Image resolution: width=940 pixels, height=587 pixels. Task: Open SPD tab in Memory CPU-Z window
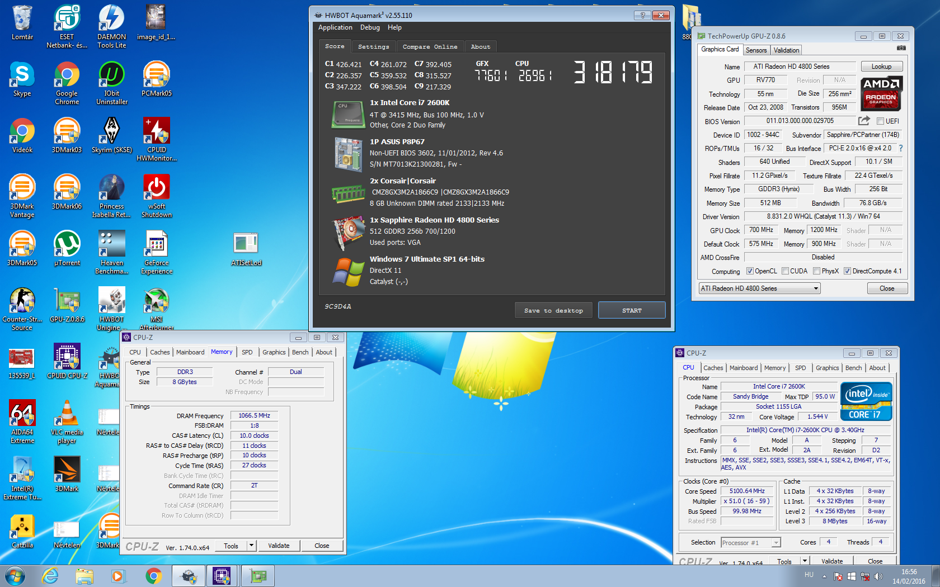coord(247,352)
